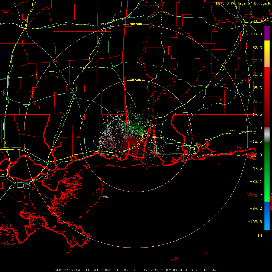Click the -78.7 velocity scale value
Image resolution: width=272 pixels, height=272 pixels.
(256, 195)
